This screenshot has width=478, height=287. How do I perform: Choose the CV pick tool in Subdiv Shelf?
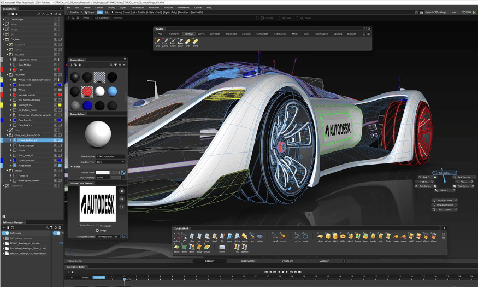click(184, 236)
